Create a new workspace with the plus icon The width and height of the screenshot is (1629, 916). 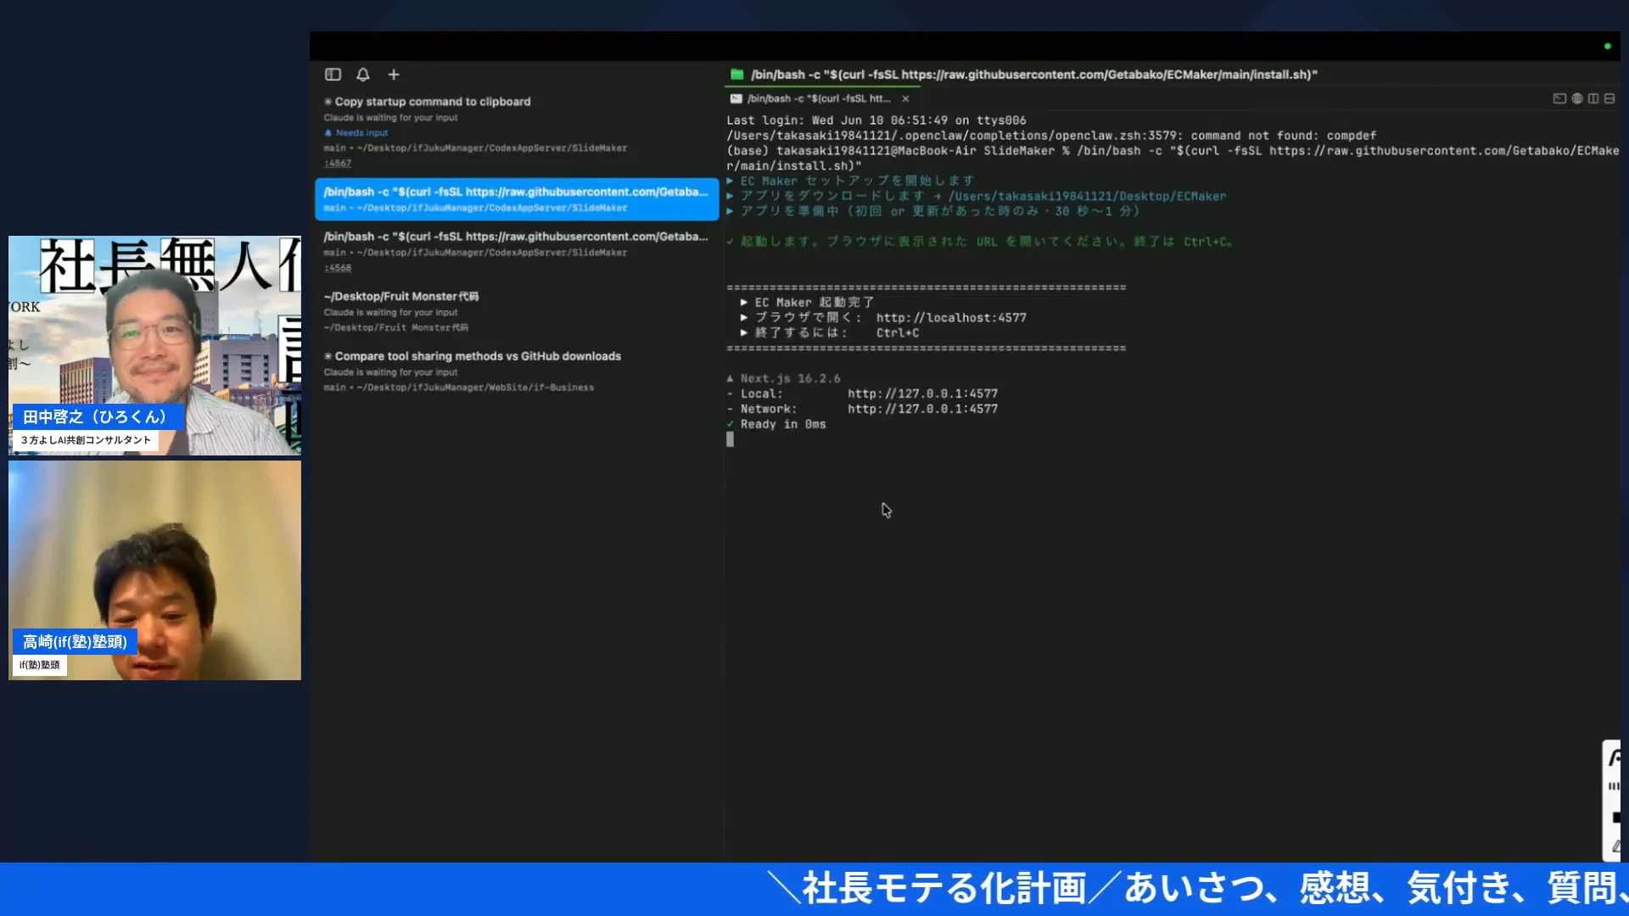point(394,75)
